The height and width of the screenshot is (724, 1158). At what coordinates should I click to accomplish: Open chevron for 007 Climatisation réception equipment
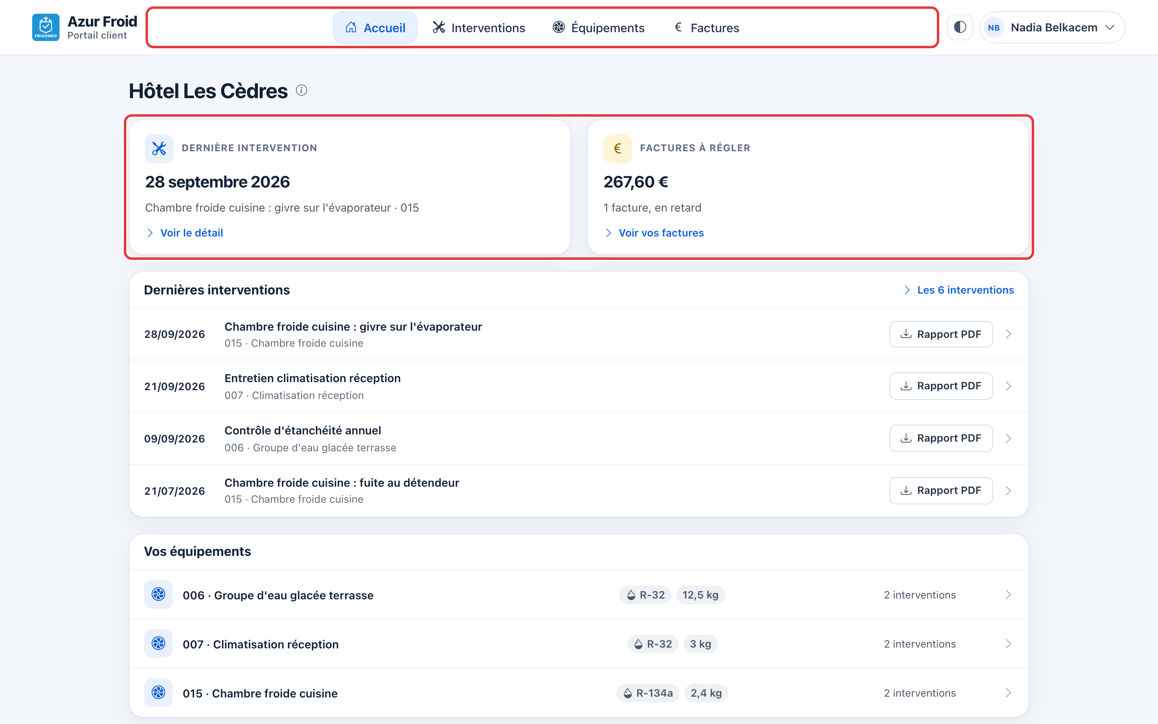1008,644
